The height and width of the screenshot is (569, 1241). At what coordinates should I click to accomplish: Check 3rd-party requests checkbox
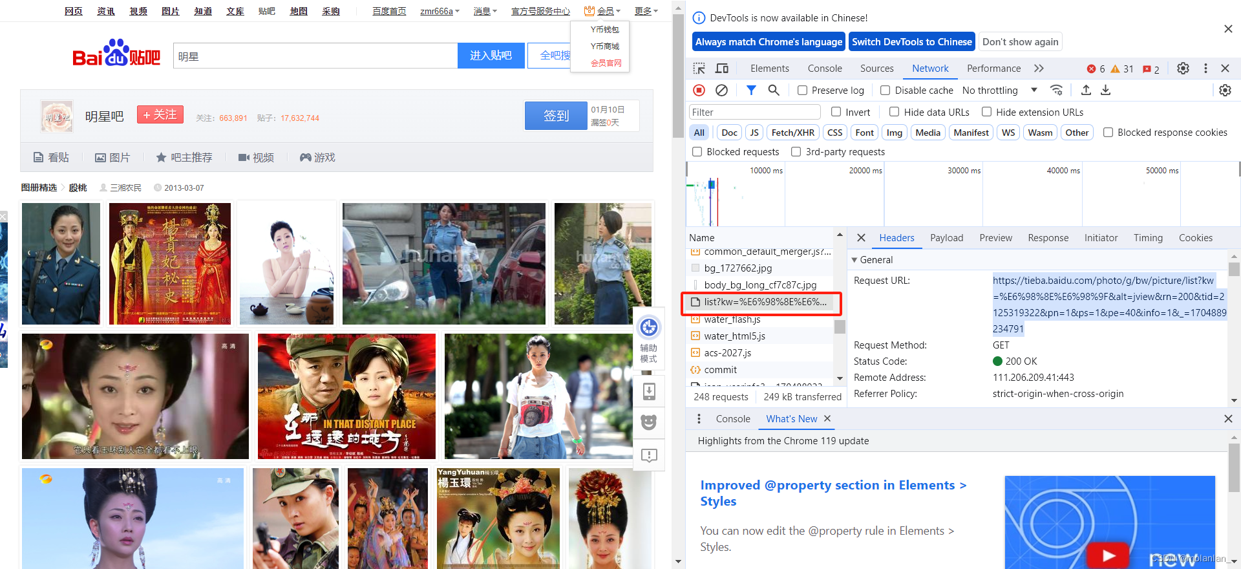pyautogui.click(x=796, y=151)
